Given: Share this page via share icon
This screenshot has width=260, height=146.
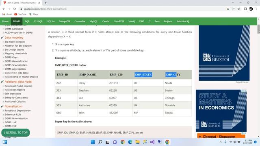Looking at the screenshot, I should point(233,9).
